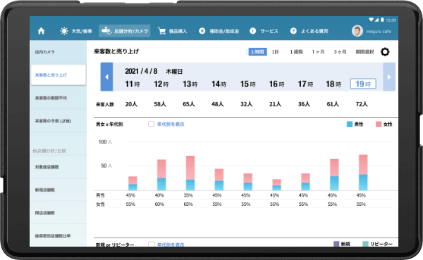Open the info service icon

tap(253, 31)
